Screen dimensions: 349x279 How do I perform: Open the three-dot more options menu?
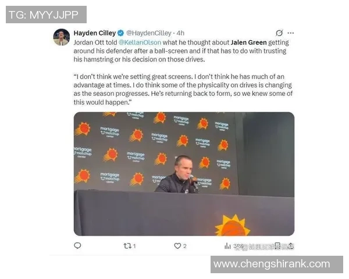(291, 33)
